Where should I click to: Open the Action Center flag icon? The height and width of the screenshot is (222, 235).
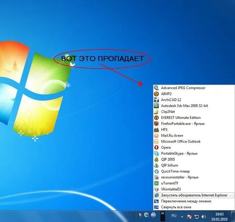[x=189, y=217]
